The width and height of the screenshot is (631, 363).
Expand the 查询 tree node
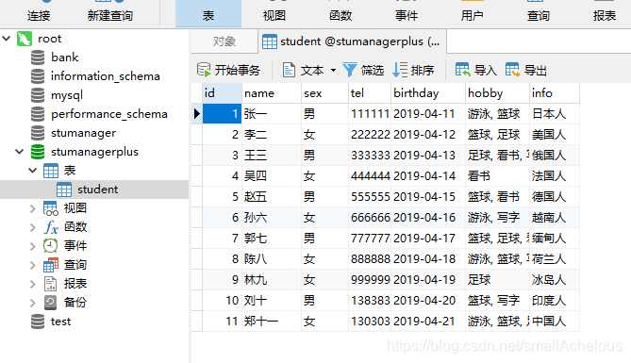click(x=33, y=265)
